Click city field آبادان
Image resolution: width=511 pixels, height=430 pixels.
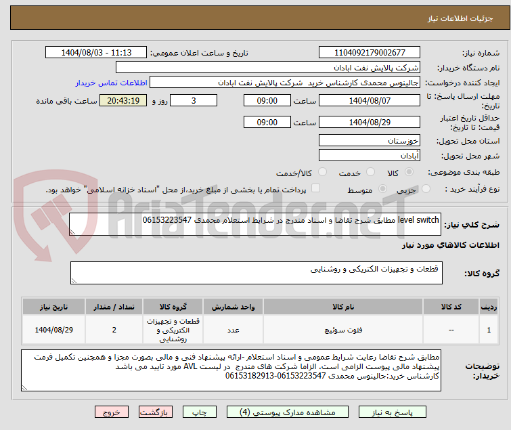click(x=370, y=156)
